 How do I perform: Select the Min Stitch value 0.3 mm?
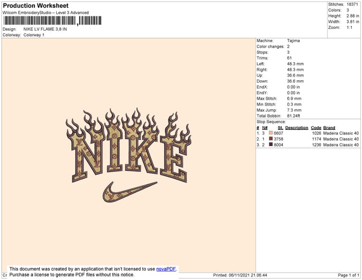click(x=294, y=104)
